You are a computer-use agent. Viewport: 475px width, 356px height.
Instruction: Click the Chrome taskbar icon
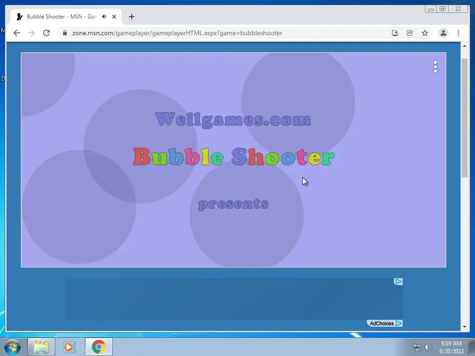click(99, 347)
